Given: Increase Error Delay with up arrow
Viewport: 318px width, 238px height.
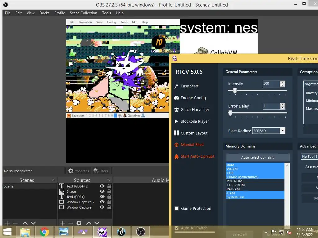Looking at the screenshot, I should pyautogui.click(x=283, y=105).
